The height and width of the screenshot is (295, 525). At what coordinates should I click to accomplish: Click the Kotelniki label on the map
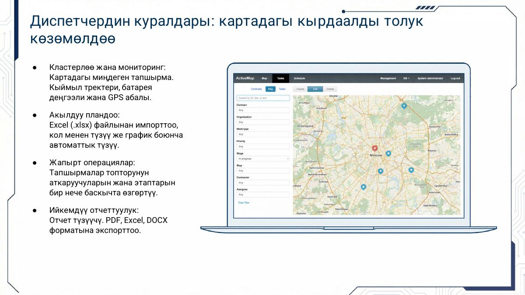pos(434,193)
